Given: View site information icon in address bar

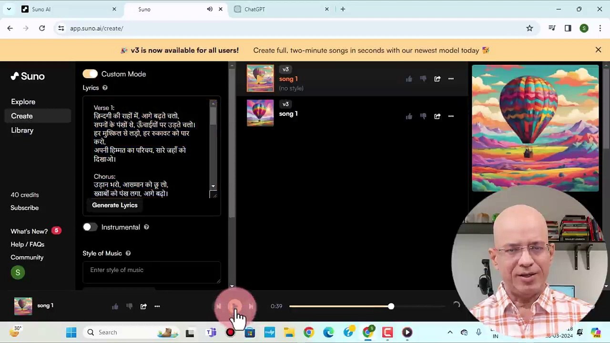Looking at the screenshot, I should point(61,28).
